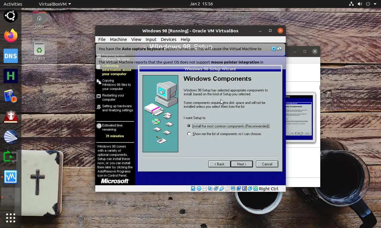
Task: Click Next in Windows Components dialog
Action: tap(242, 164)
